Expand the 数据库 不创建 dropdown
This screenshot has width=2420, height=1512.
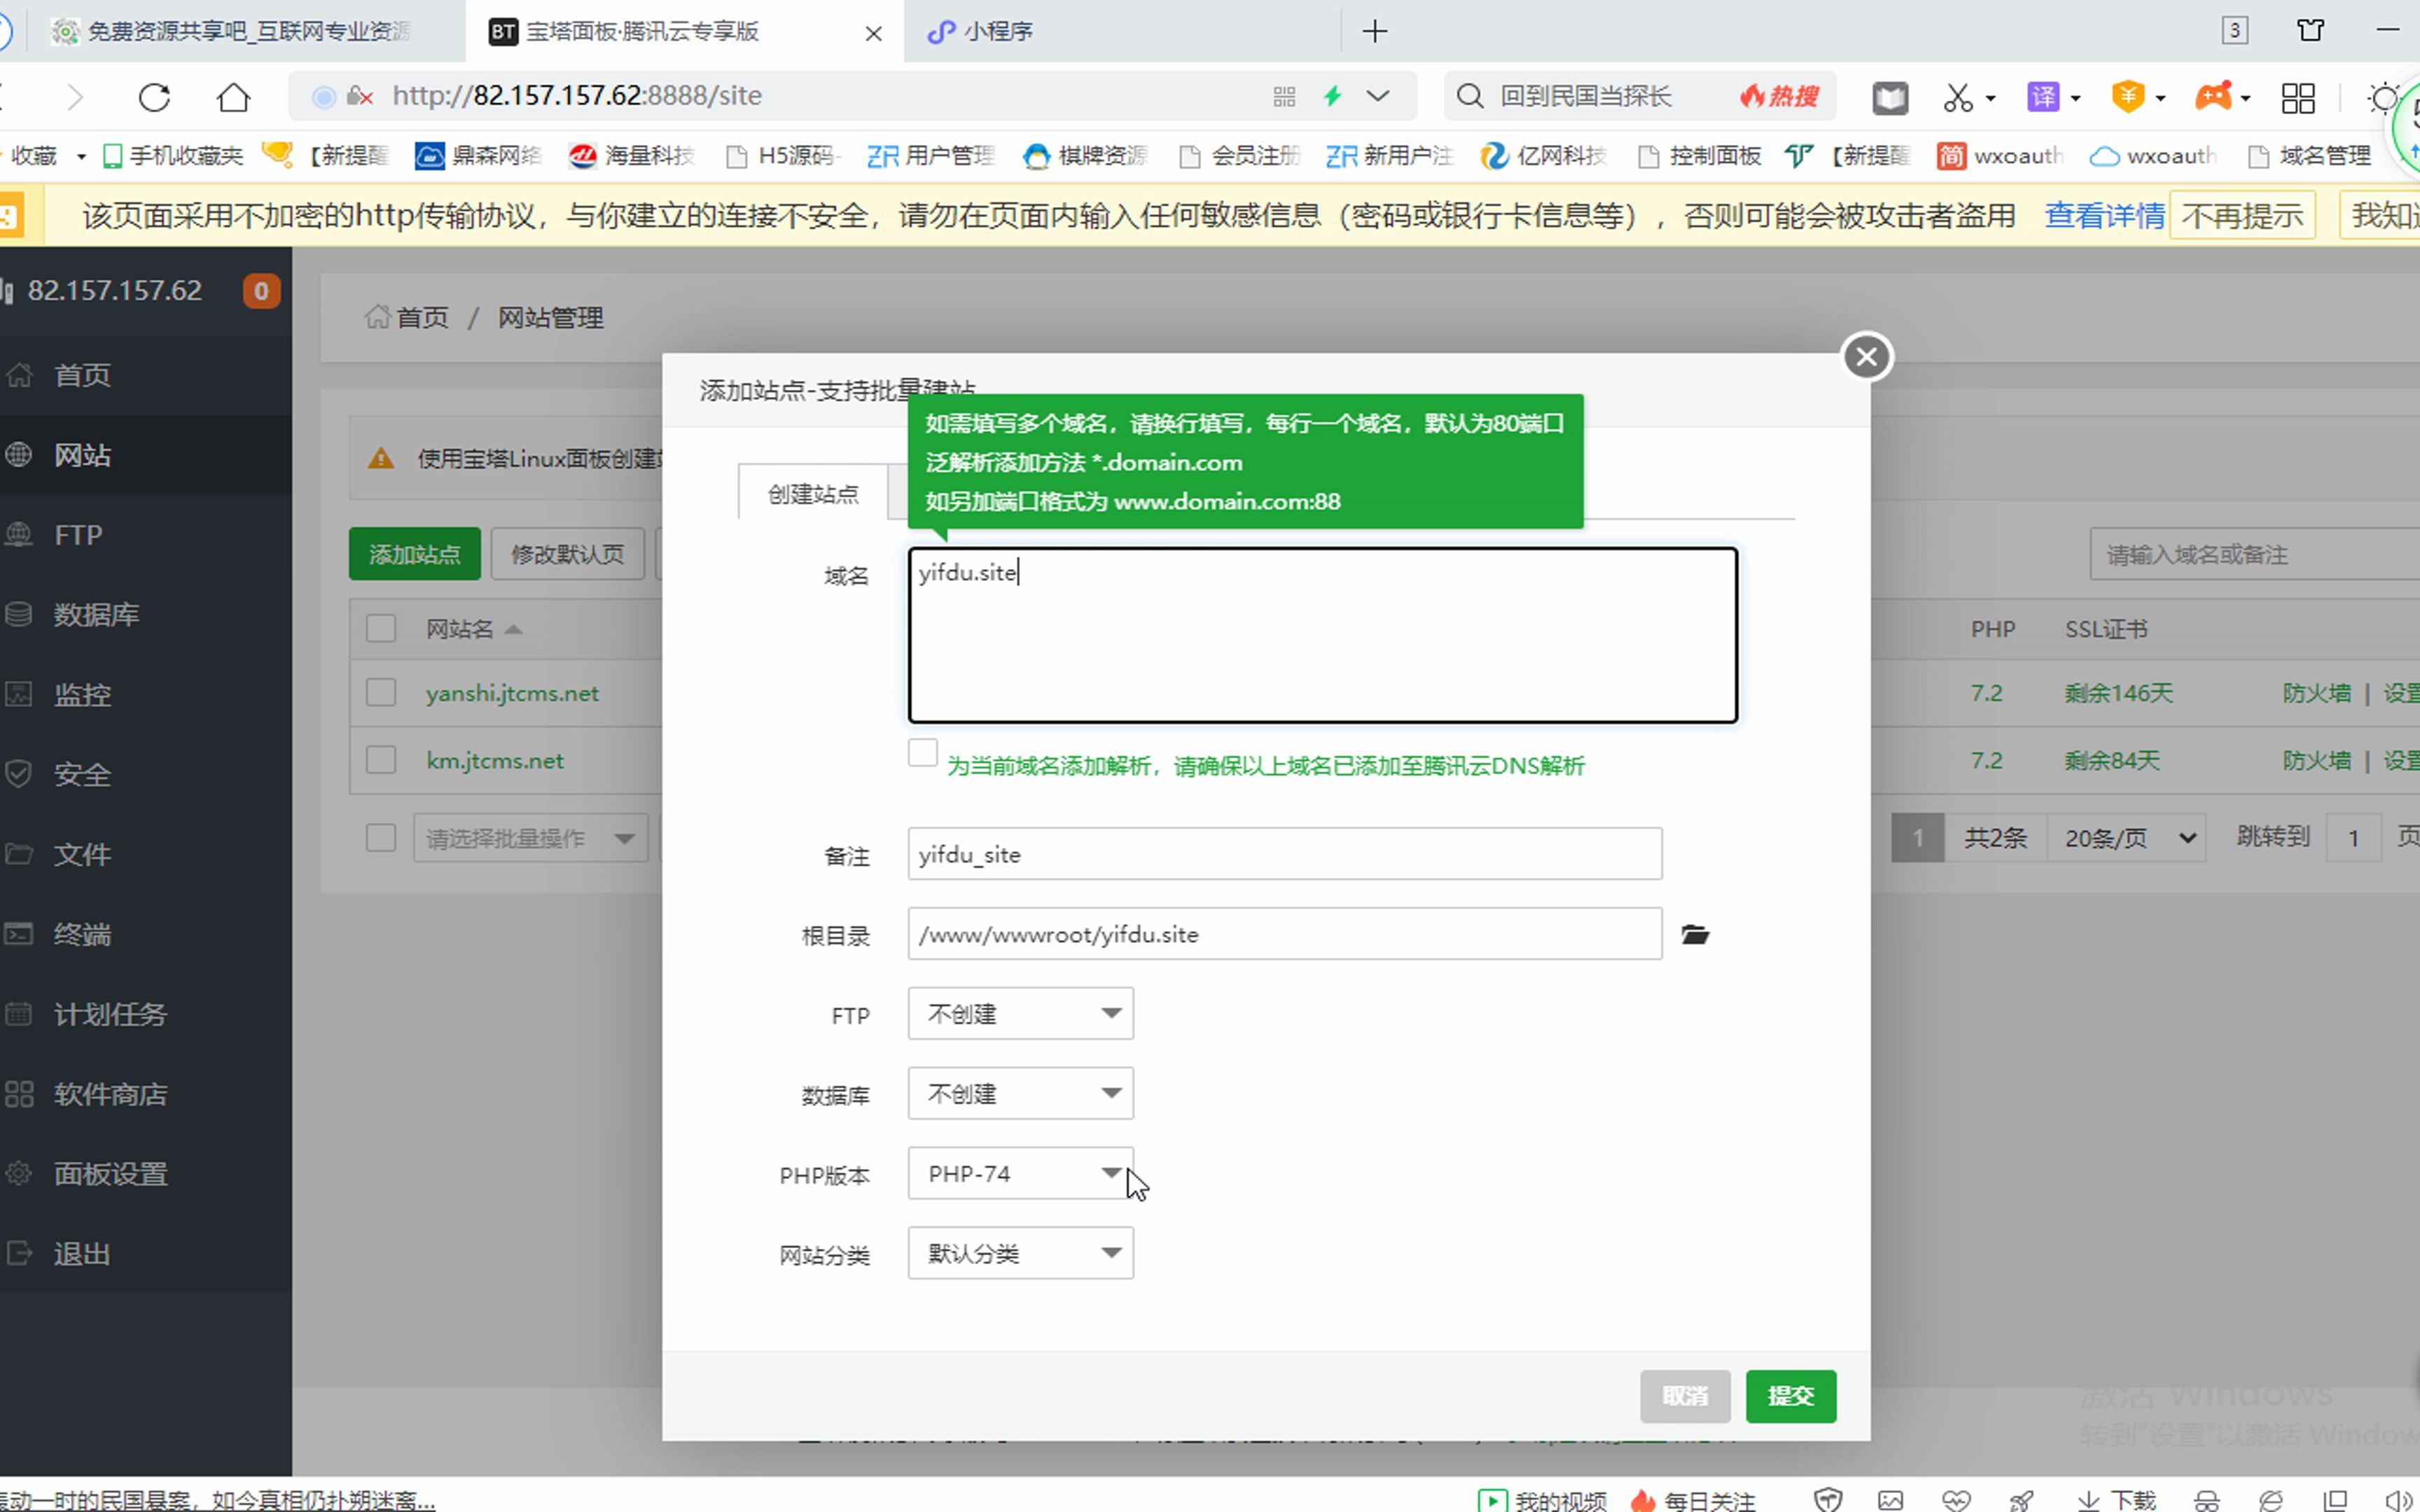1020,1093
